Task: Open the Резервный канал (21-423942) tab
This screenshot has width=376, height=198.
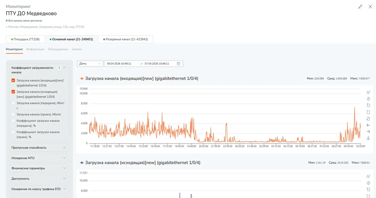Action: point(126,39)
